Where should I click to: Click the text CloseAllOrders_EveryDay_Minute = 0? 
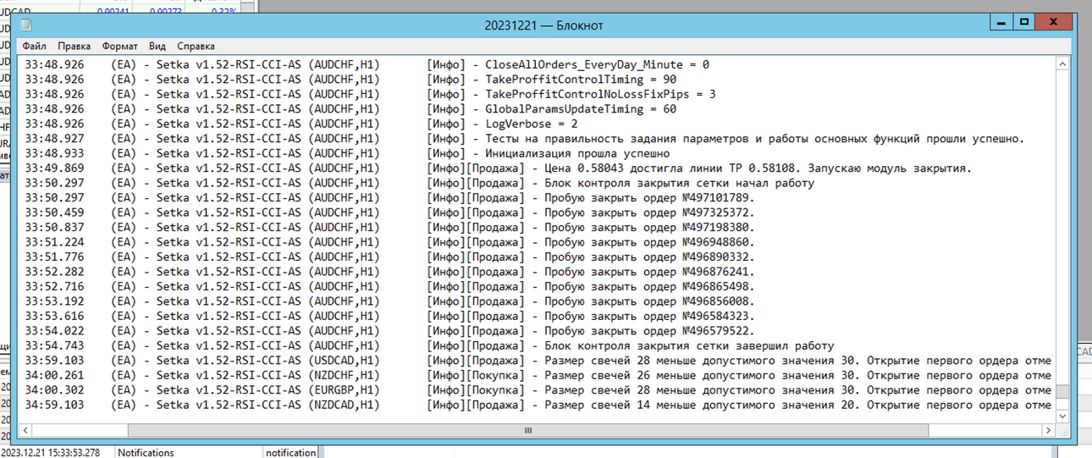(597, 64)
